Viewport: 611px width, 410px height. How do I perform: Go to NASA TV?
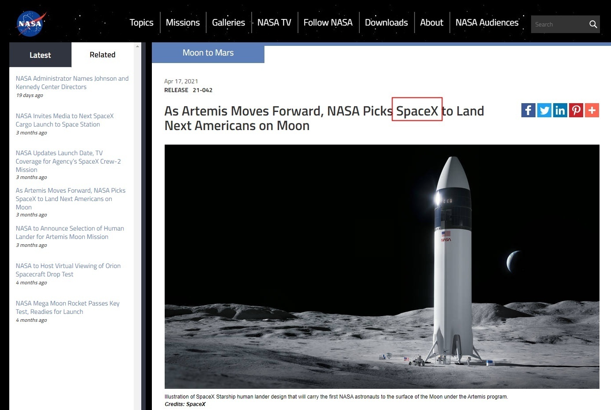click(x=274, y=22)
